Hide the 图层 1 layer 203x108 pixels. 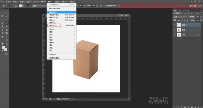[174, 30]
